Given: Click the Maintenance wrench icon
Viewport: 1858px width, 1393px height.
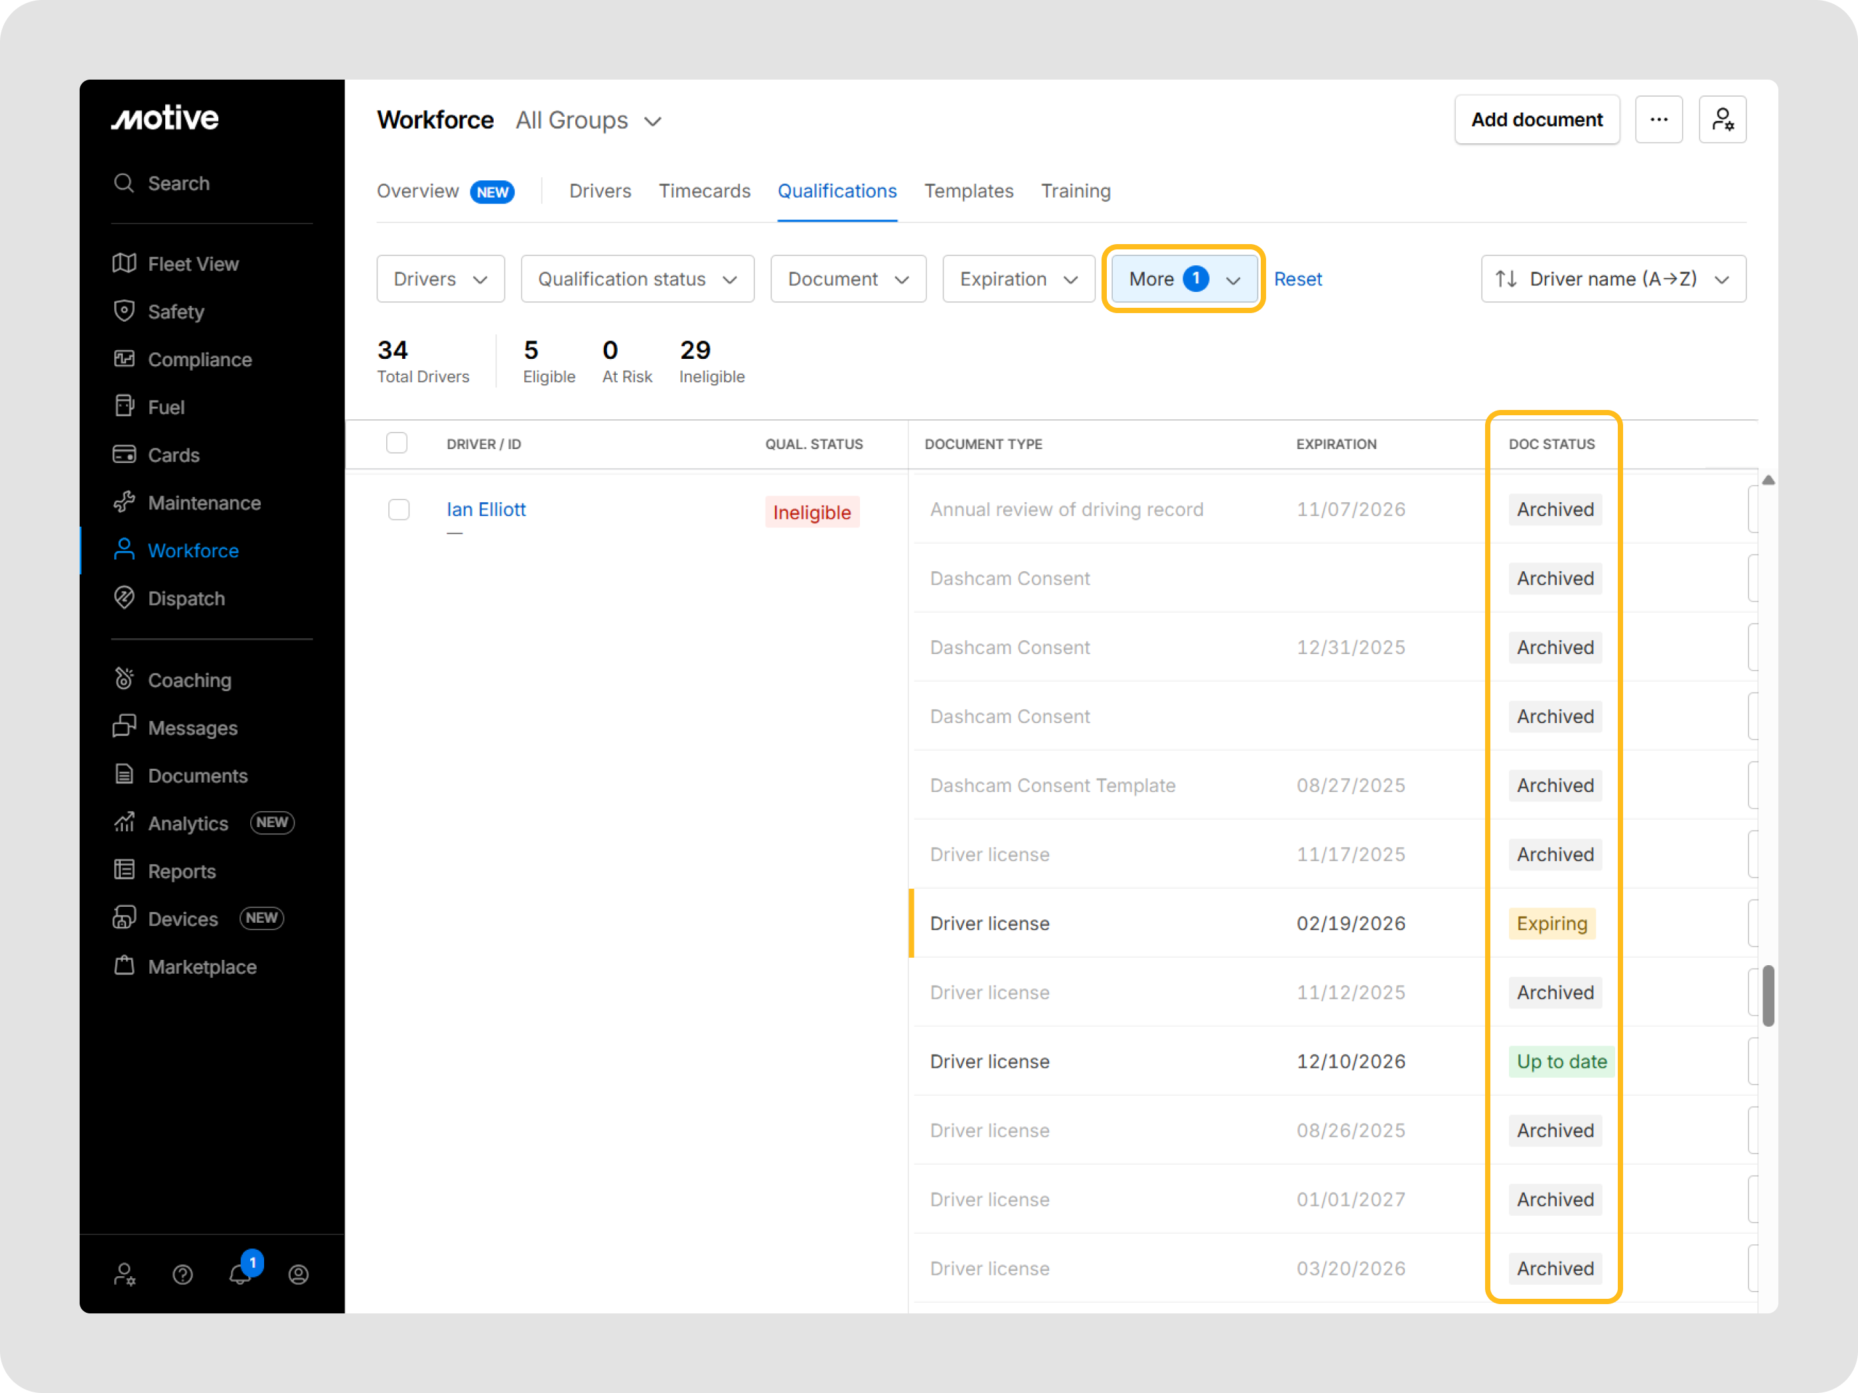Looking at the screenshot, I should [124, 502].
